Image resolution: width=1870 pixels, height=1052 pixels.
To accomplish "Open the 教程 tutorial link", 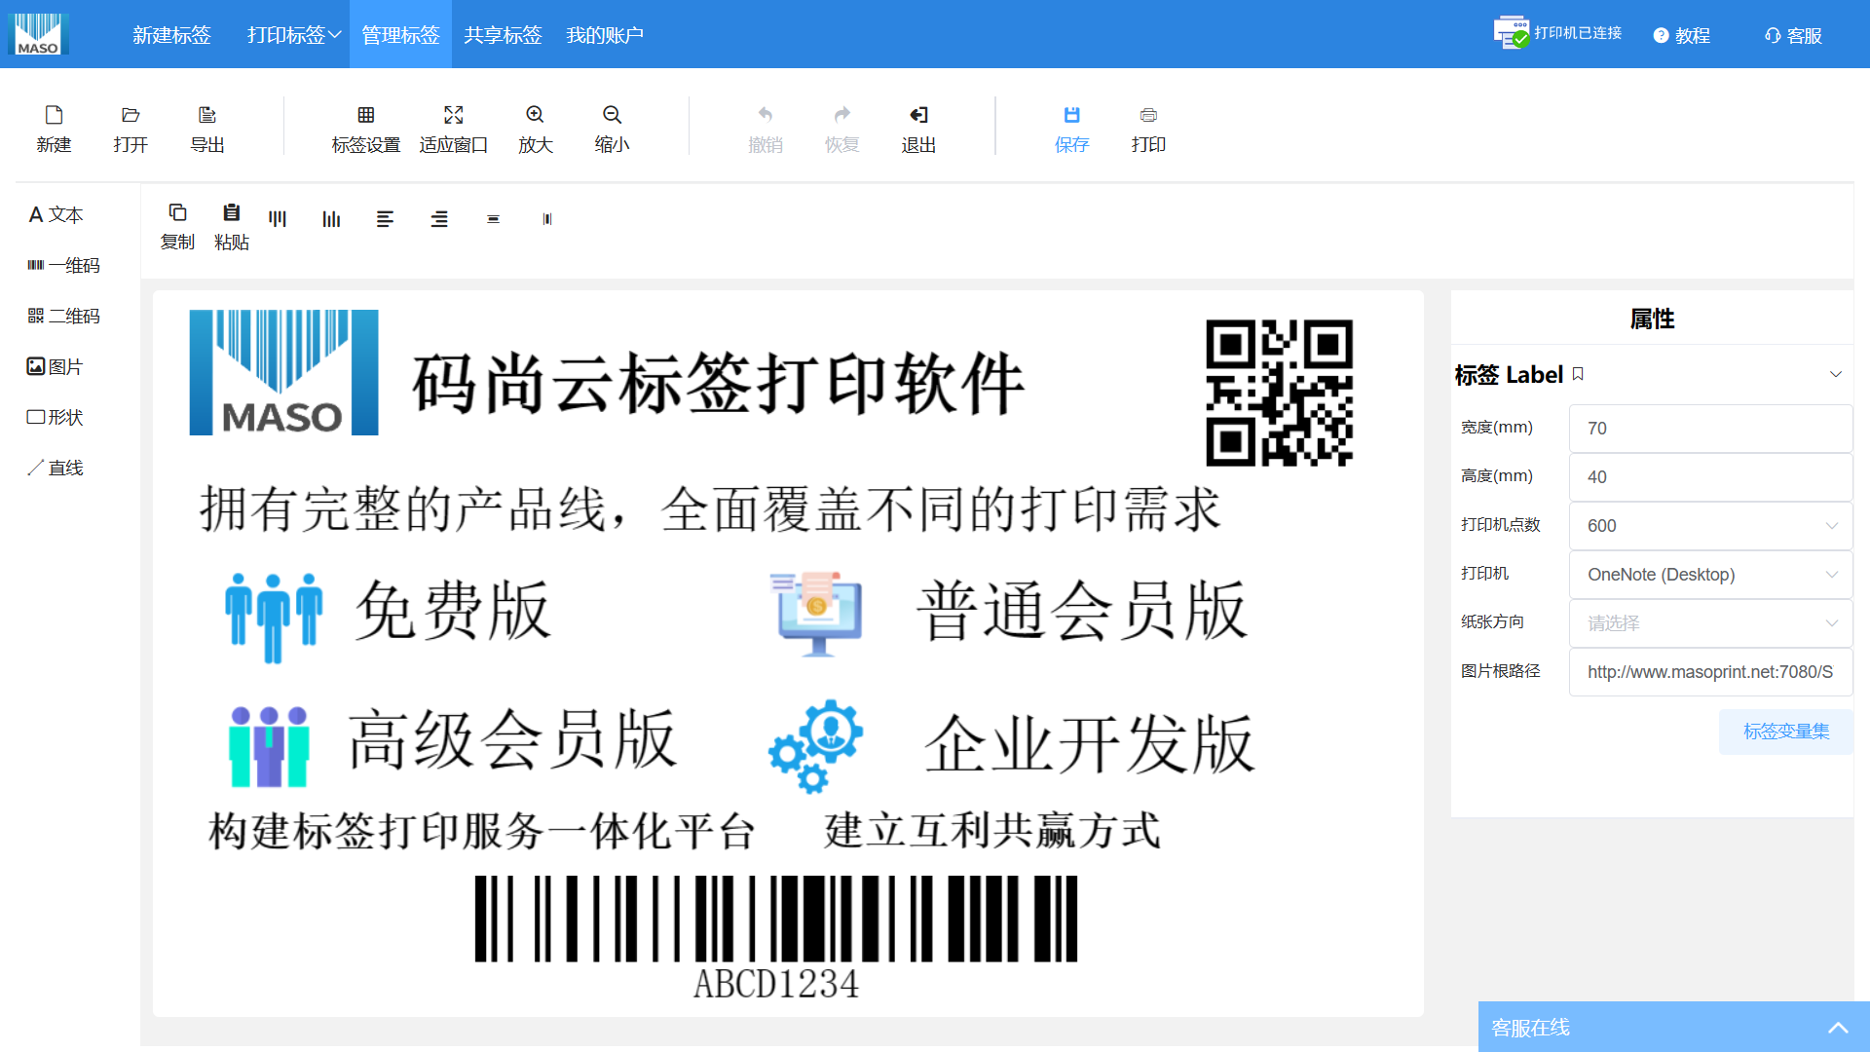I will click(x=1682, y=35).
